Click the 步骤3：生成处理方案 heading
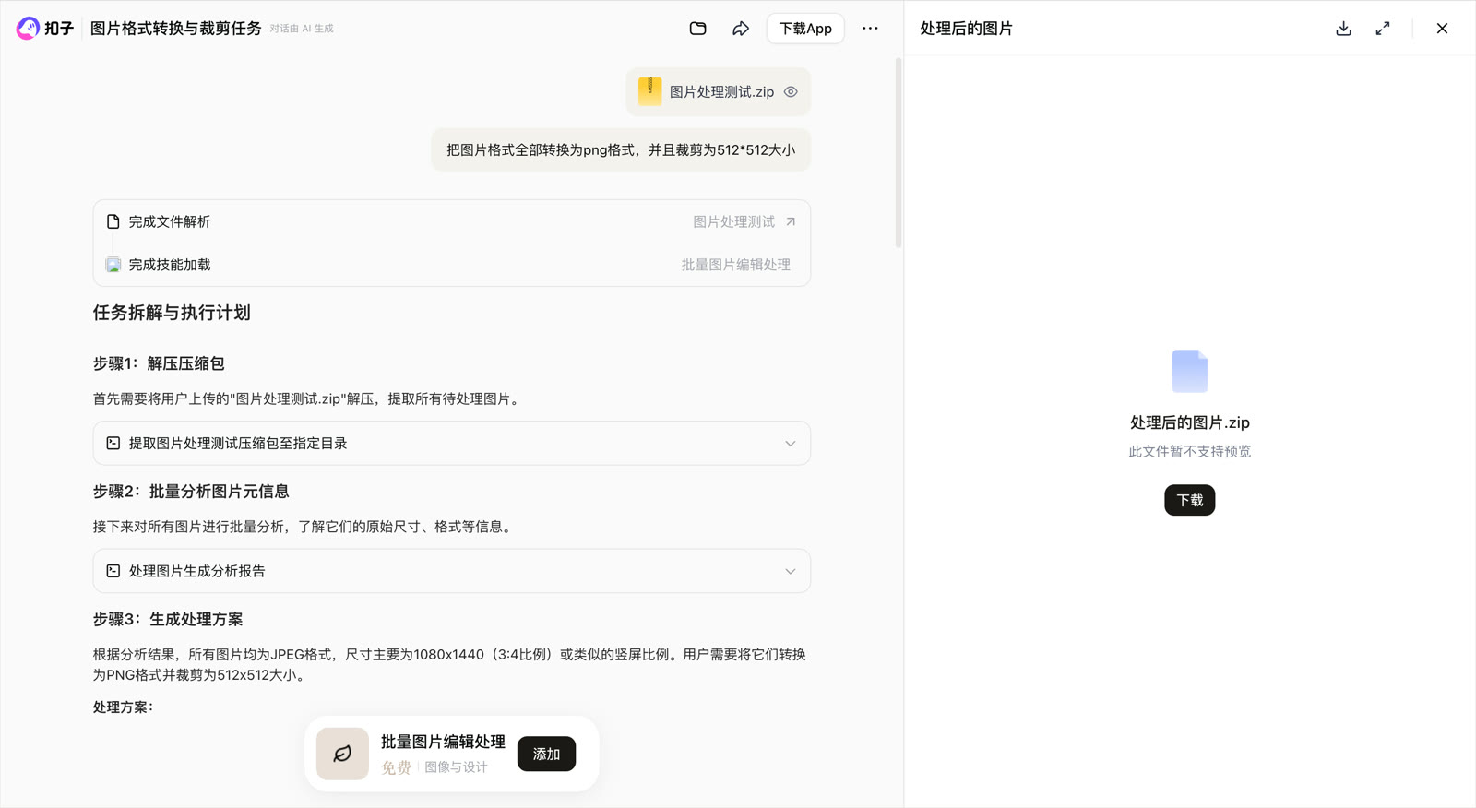Viewport: 1476px width, 808px height. [168, 619]
